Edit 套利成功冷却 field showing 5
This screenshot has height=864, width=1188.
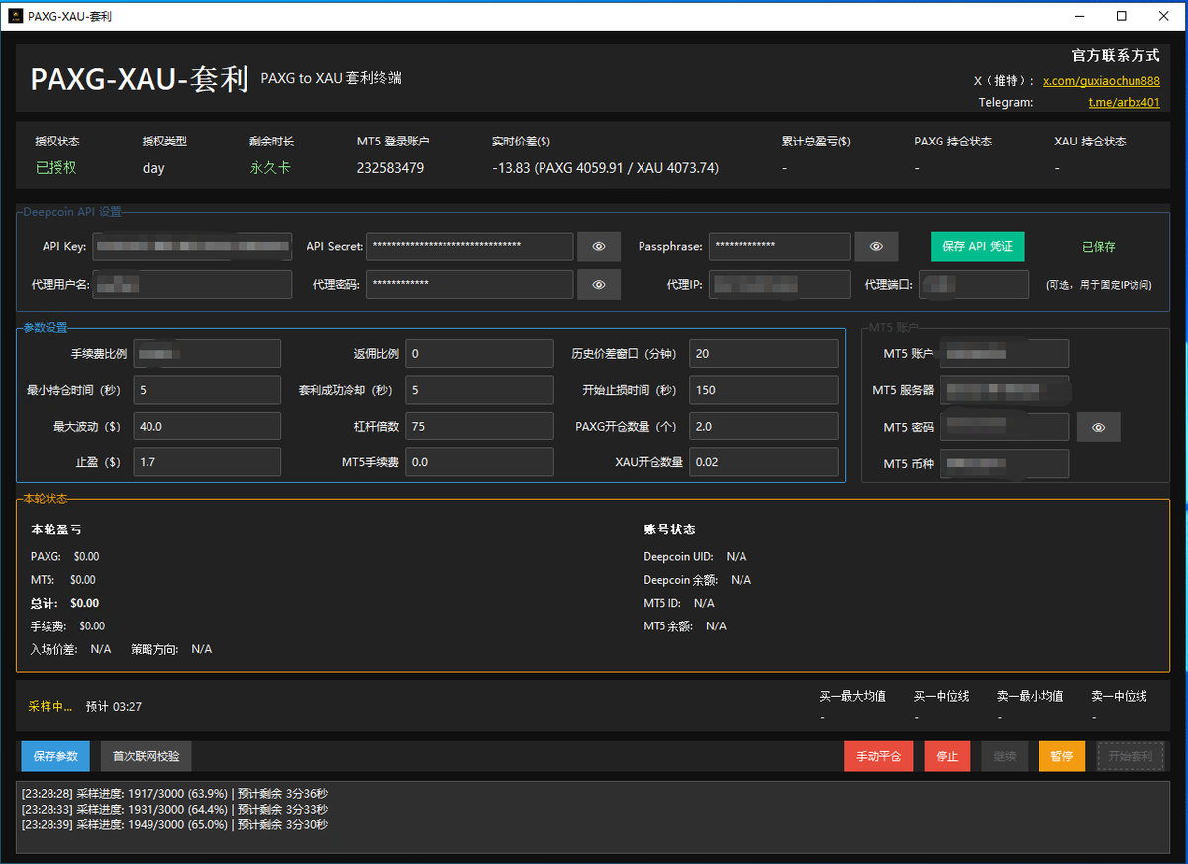479,390
